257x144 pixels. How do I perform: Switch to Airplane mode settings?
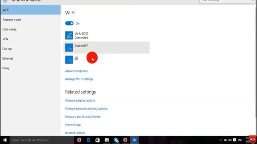pos(31,20)
